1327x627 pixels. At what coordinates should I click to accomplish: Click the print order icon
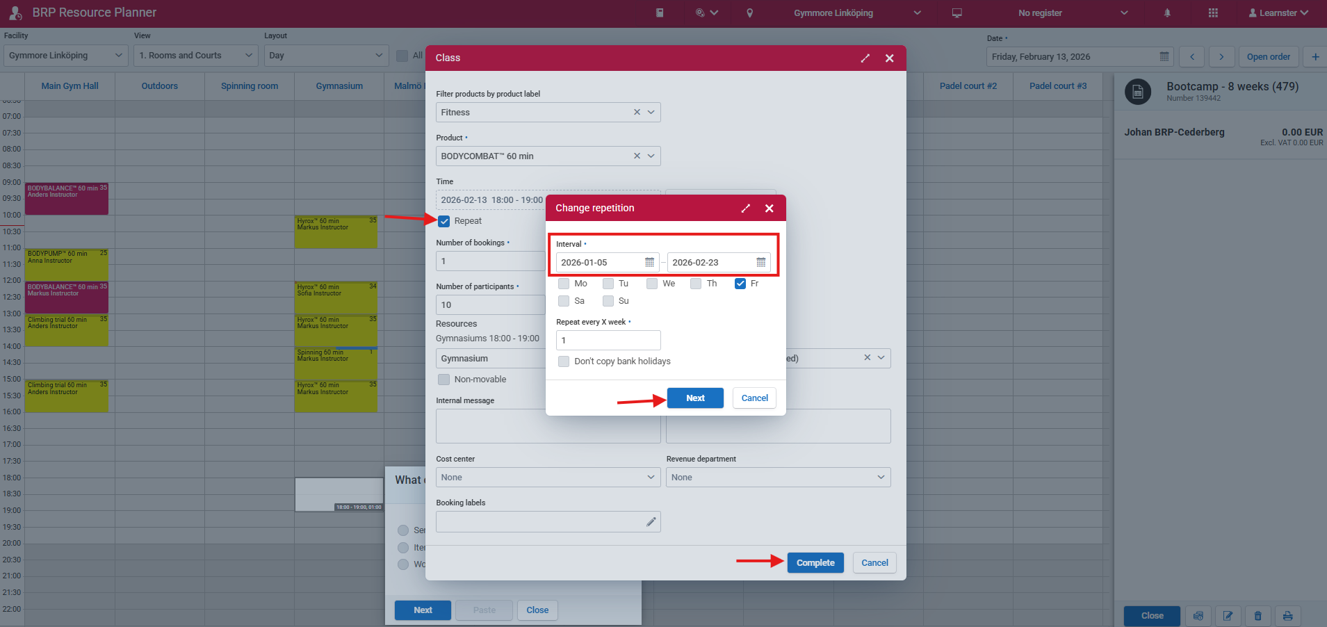[1287, 616]
